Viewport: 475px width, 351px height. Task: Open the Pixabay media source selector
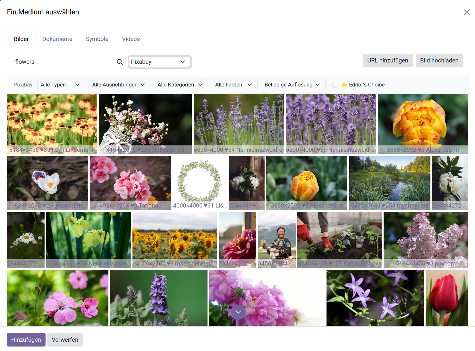click(x=159, y=62)
